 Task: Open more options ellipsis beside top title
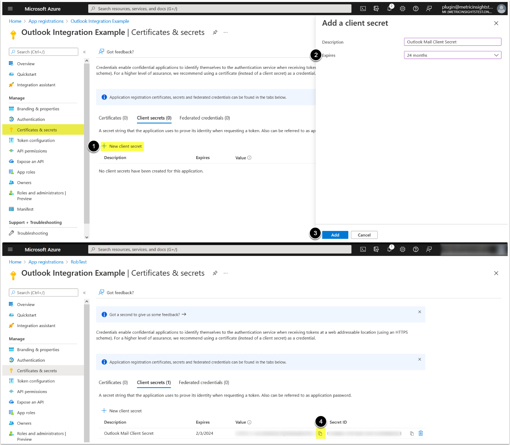click(226, 32)
